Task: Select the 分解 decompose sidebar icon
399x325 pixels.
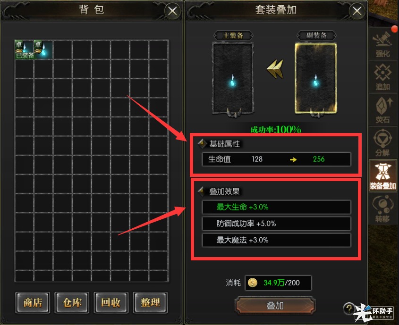Action: coord(382,142)
